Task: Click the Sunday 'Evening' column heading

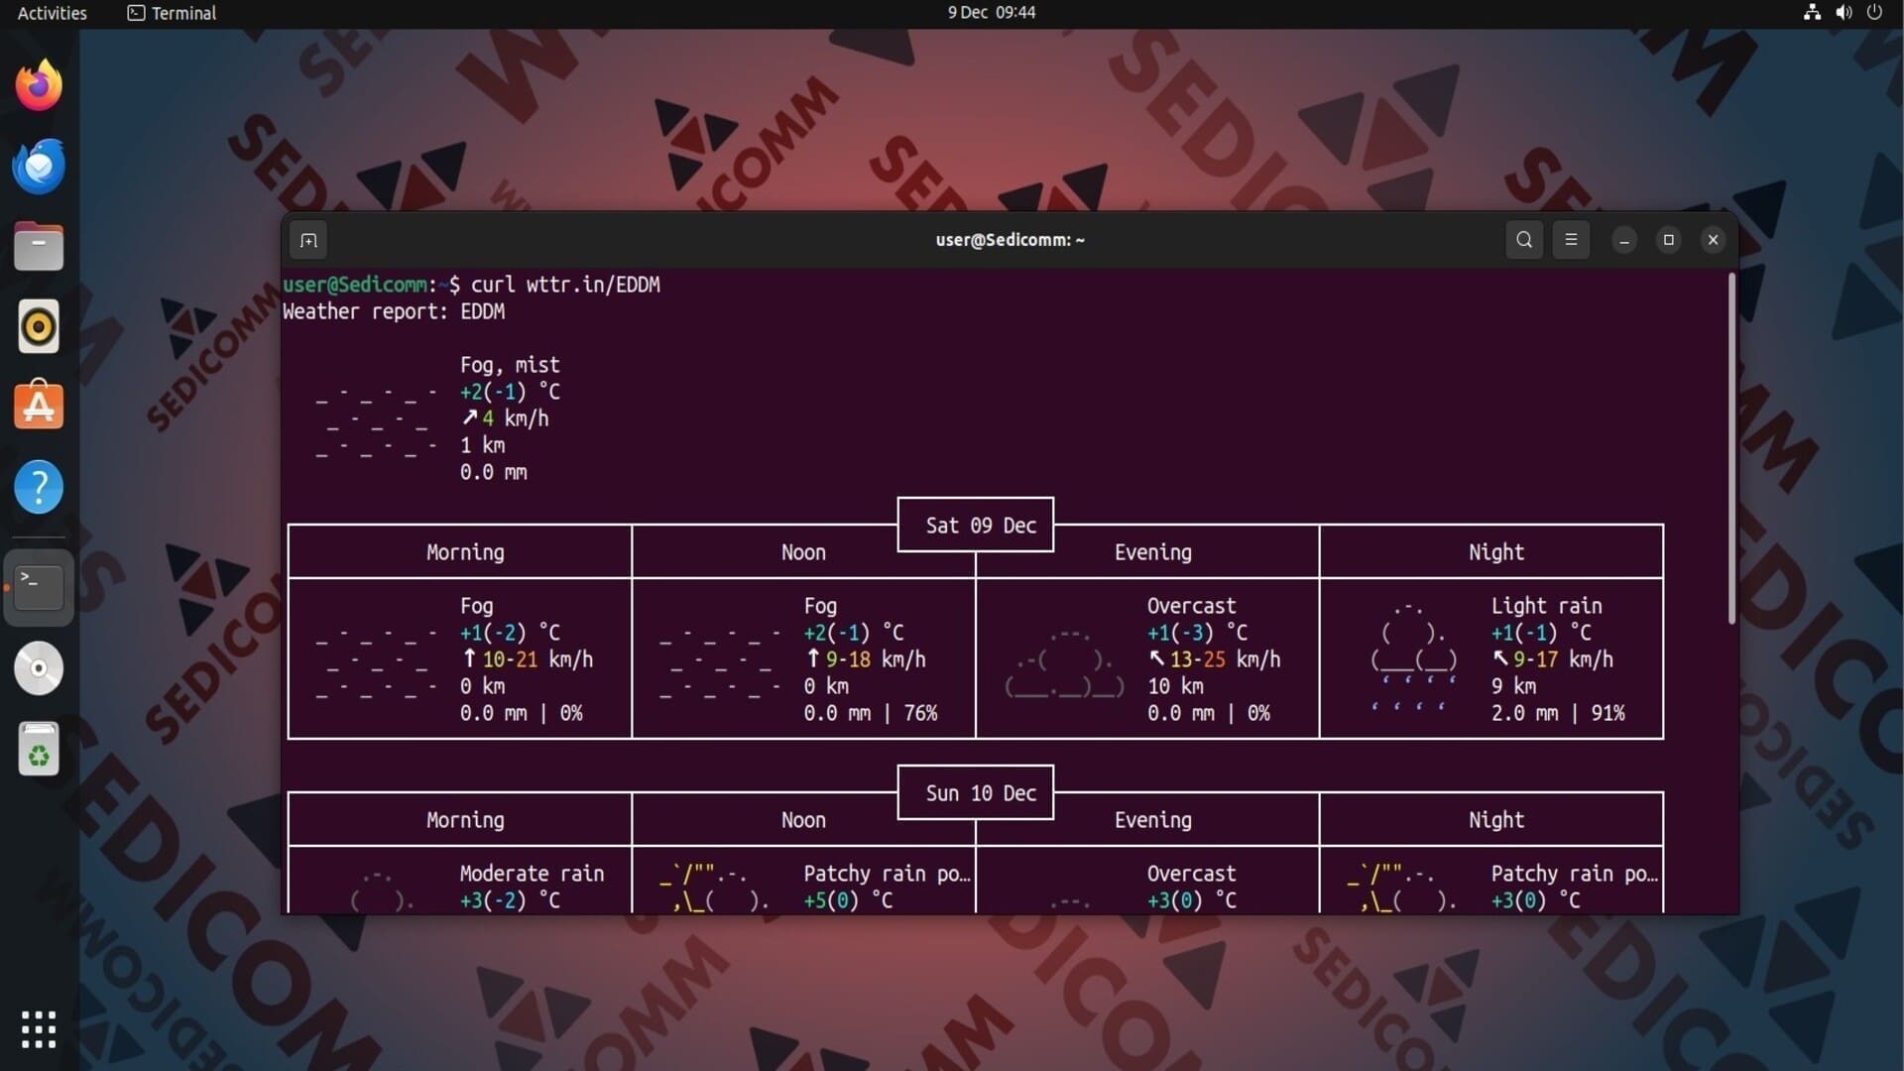Action: [1152, 820]
